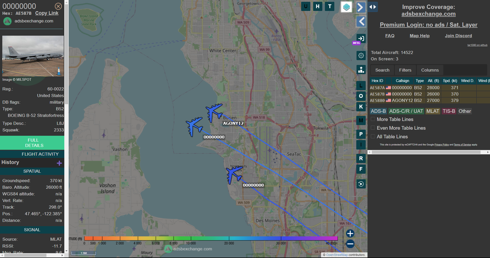
Task: Click the ADS-C/R / UAT legend label
Action: 406,111
